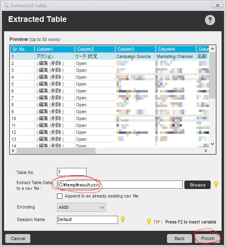This screenshot has height=247, width=226.
Task: Click the Column3 header
Action: 135,49
